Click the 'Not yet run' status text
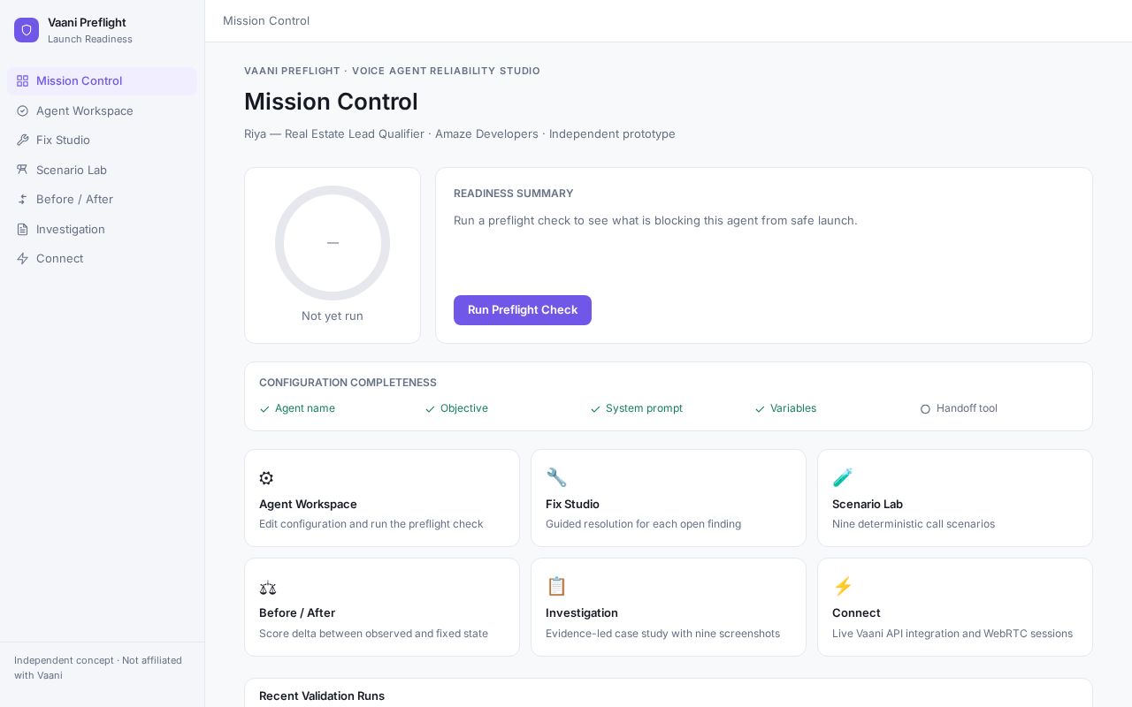 333,315
